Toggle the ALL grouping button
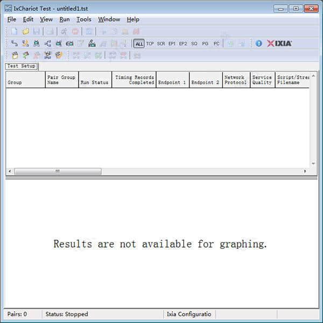 pyautogui.click(x=139, y=44)
